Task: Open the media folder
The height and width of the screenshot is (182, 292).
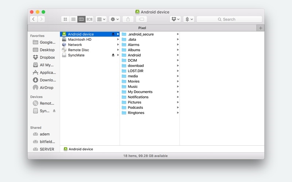Action: pyautogui.click(x=150, y=76)
